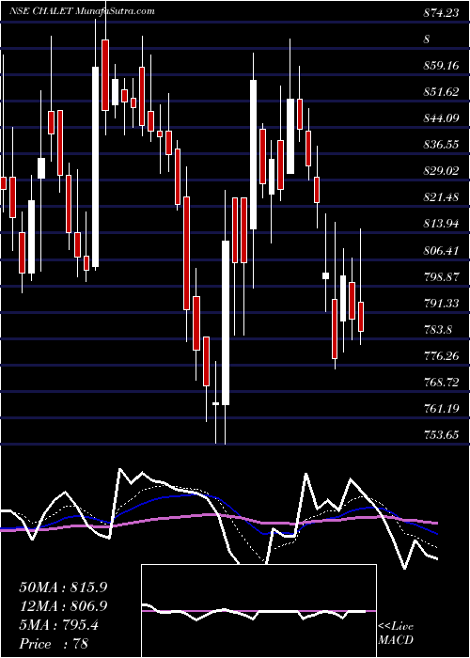Image resolution: width=470 pixels, height=658 pixels.
Task: Select the 768.72 price axis label
Action: click(x=441, y=383)
